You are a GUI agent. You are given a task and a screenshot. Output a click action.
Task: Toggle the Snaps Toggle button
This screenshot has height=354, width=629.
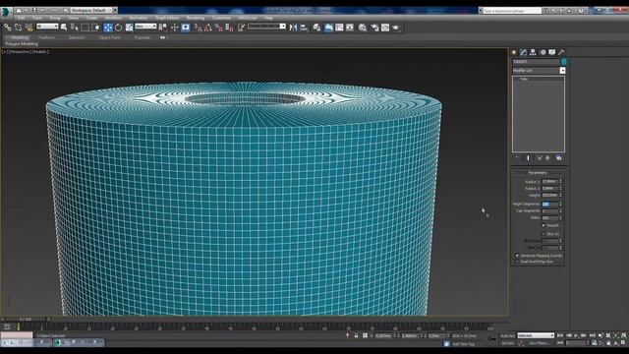click(198, 28)
